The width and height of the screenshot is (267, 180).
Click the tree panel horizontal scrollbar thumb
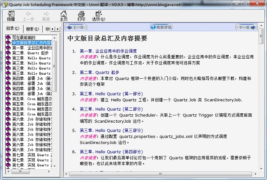20,171
